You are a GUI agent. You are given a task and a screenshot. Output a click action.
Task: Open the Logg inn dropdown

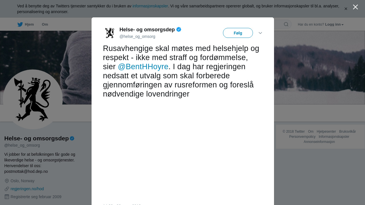point(334,24)
